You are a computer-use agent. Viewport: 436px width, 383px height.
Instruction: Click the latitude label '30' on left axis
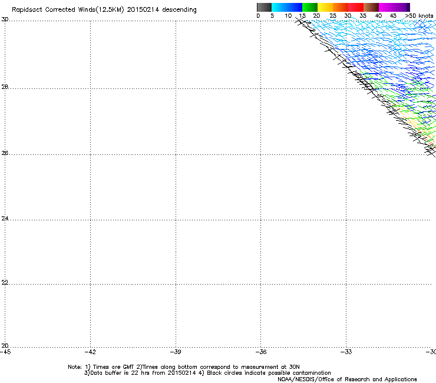5,19
